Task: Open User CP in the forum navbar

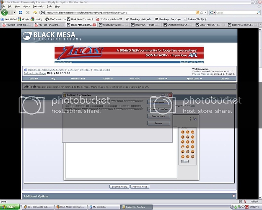Action: 34,79
